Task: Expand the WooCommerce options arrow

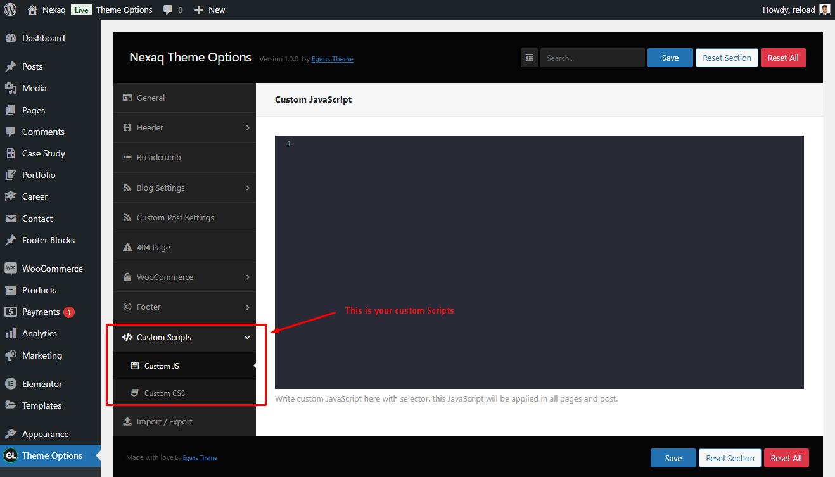Action: click(x=248, y=277)
